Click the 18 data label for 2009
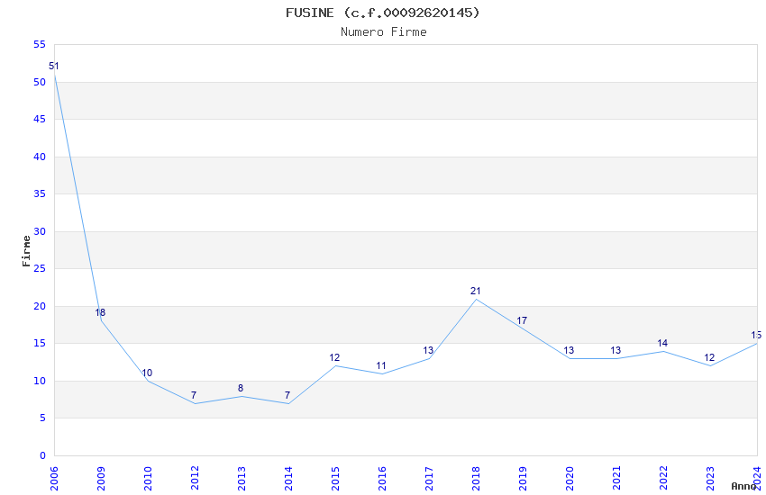The image size is (766, 495). pyautogui.click(x=100, y=312)
